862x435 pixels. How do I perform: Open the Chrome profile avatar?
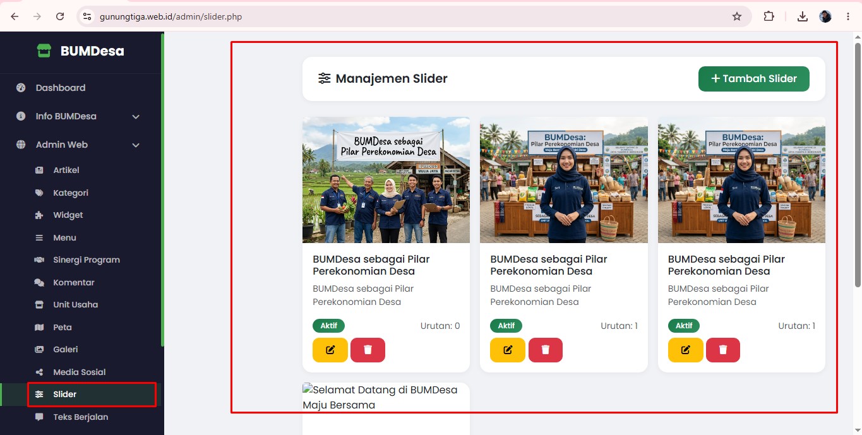tap(825, 16)
